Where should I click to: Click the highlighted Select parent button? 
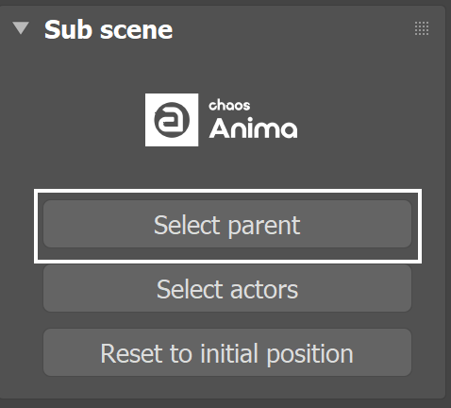227,224
